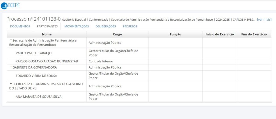Click the Processo nº 24101128-0 title
The width and height of the screenshot is (276, 119).
(33, 19)
